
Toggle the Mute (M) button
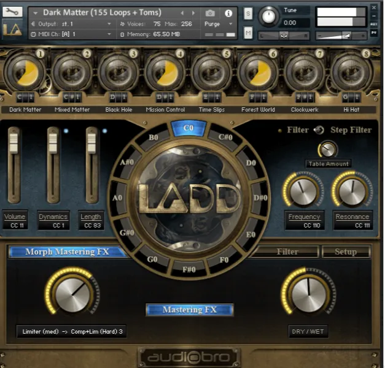click(248, 33)
